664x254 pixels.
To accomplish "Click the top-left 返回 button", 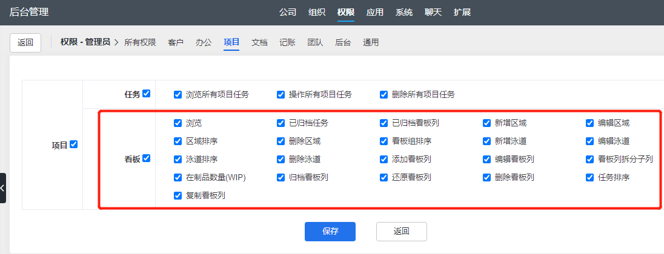I will [25, 43].
